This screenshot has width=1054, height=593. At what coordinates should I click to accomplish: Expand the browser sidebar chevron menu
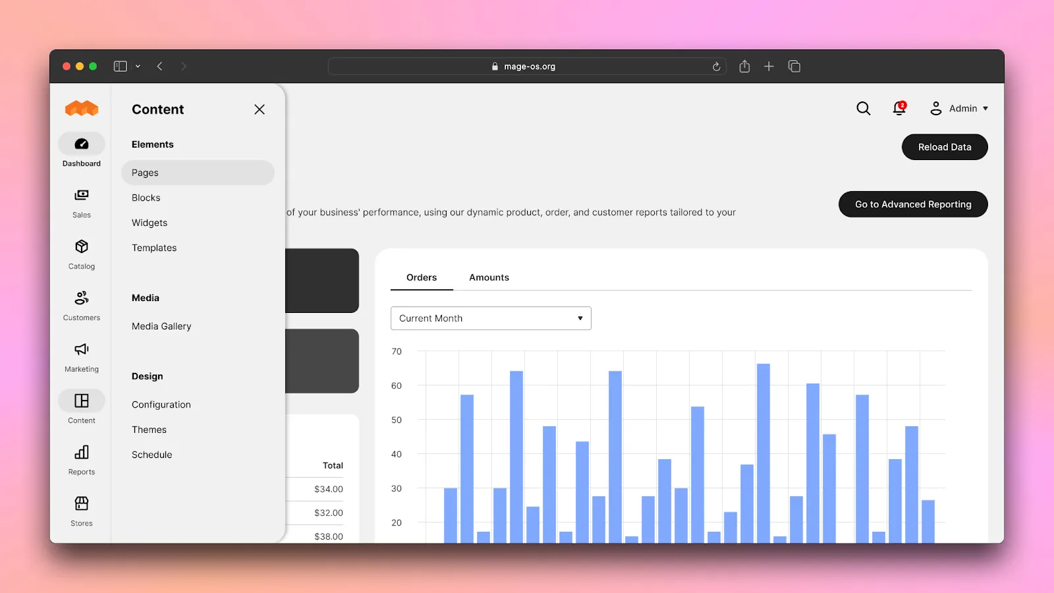click(x=138, y=67)
